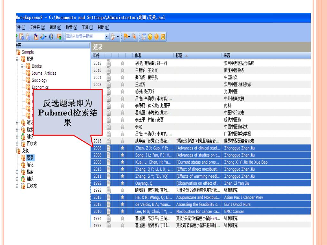Select row from 世界中西医结合杂志
327x245 pixels.
(201, 141)
